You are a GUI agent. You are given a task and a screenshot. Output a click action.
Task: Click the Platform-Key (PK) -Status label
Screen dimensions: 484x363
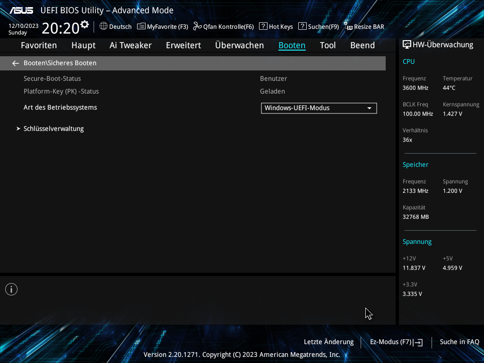coord(61,91)
